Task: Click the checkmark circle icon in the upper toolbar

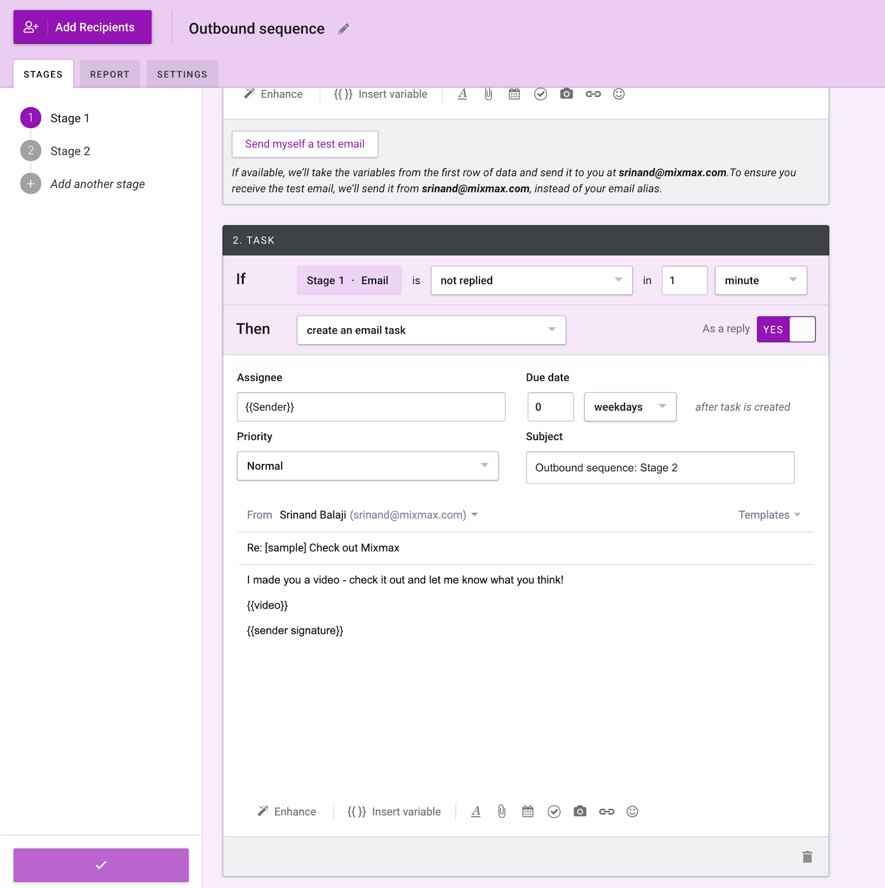Action: coord(540,94)
